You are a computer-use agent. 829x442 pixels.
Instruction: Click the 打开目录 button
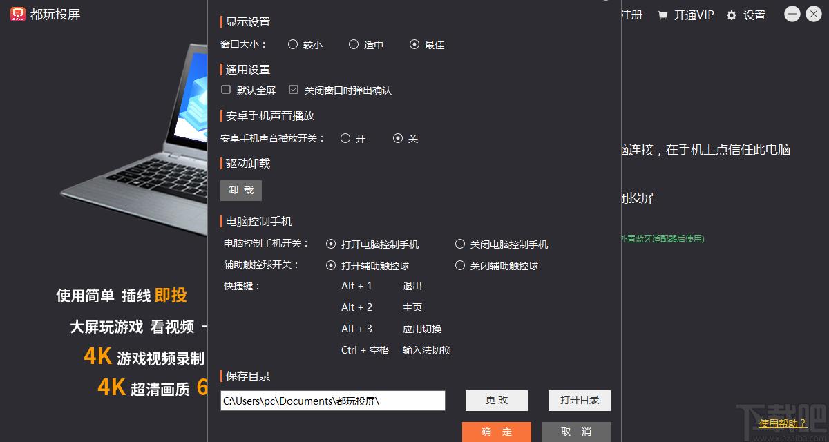(580, 401)
